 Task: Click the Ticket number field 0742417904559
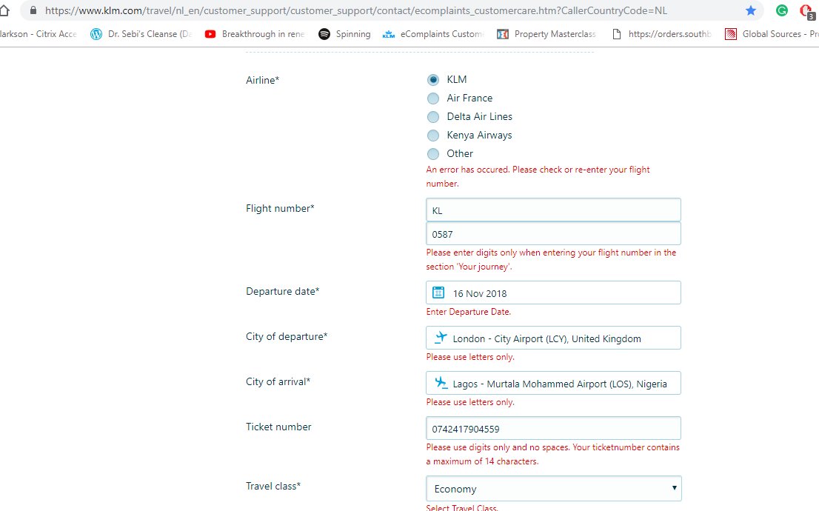(553, 429)
